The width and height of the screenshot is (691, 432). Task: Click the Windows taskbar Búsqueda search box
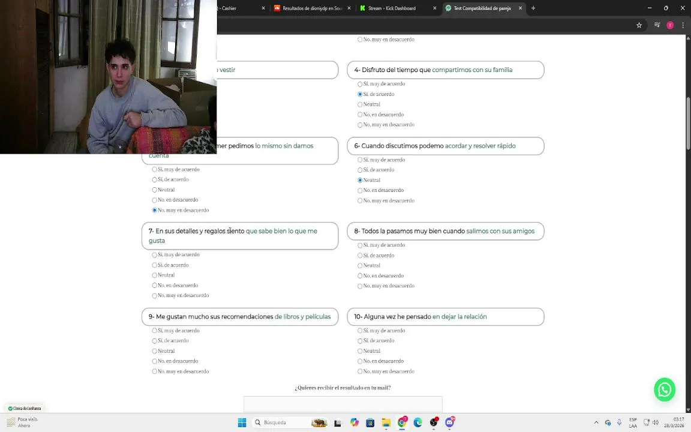[291, 422]
